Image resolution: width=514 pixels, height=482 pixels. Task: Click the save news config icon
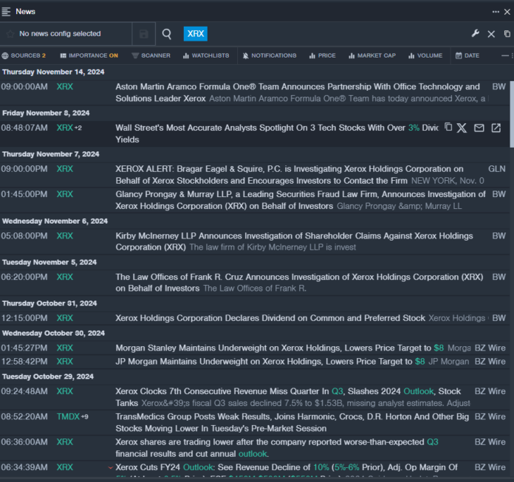click(143, 34)
